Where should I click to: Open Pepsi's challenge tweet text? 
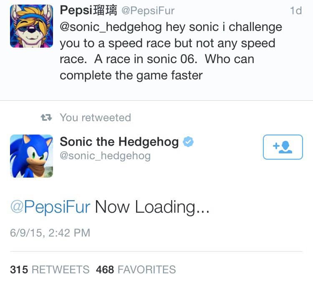(x=171, y=51)
